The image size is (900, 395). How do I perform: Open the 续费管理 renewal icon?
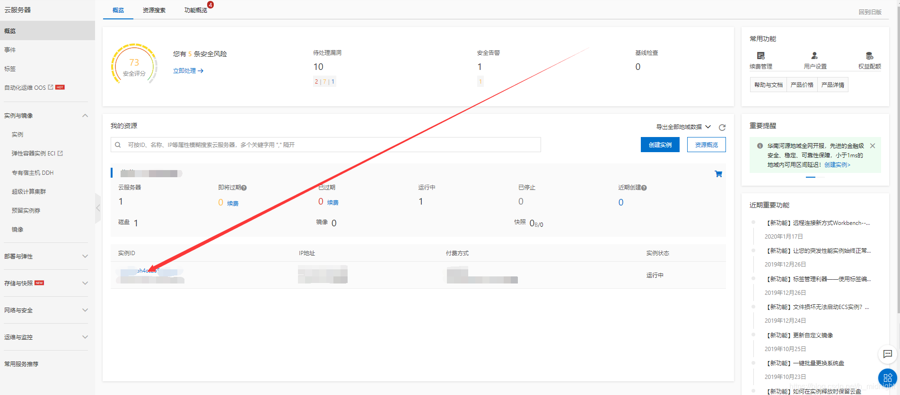pos(760,56)
